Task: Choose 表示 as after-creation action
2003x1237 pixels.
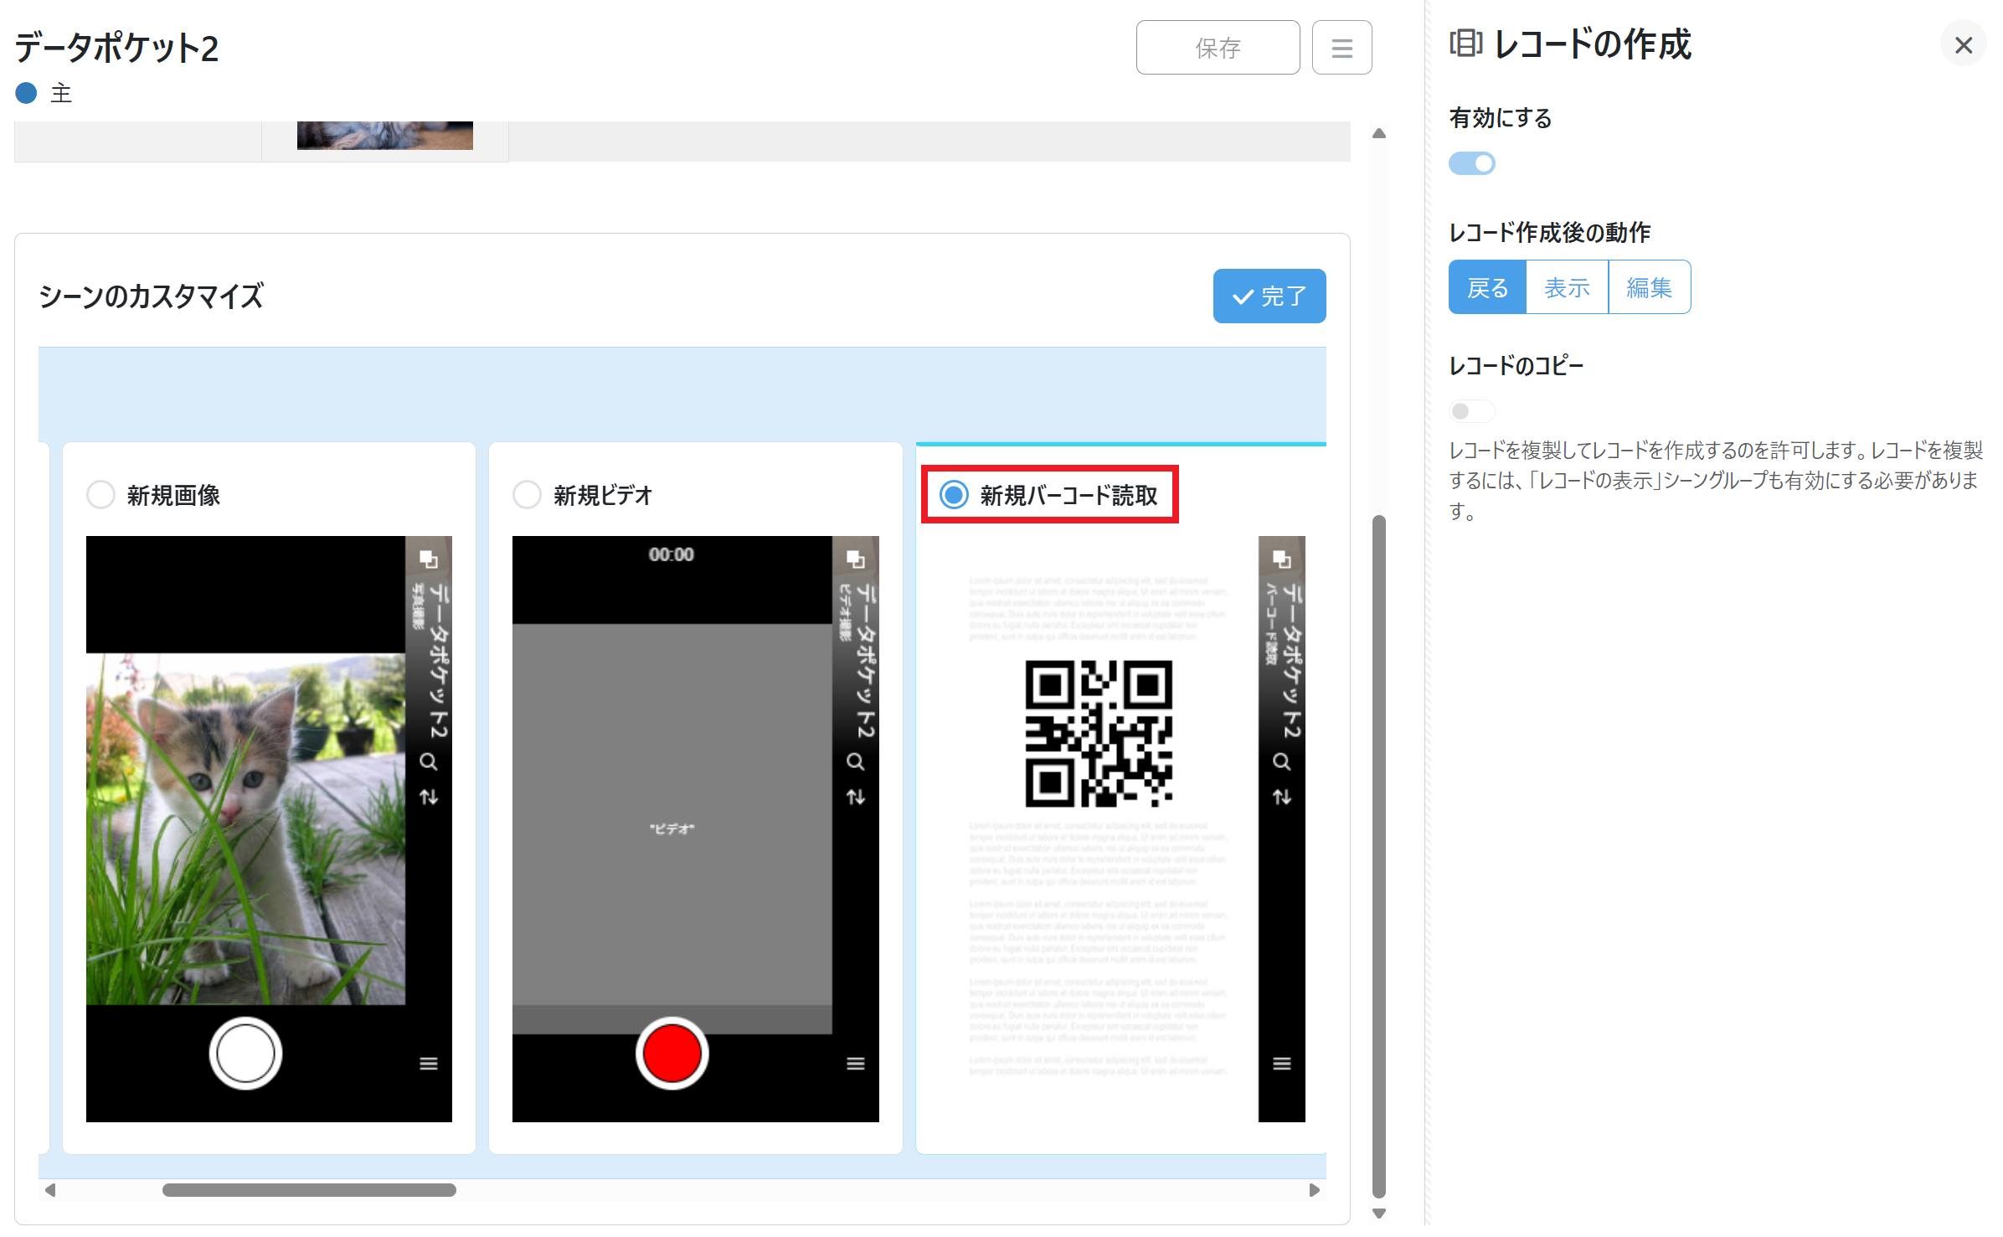Action: tap(1566, 287)
